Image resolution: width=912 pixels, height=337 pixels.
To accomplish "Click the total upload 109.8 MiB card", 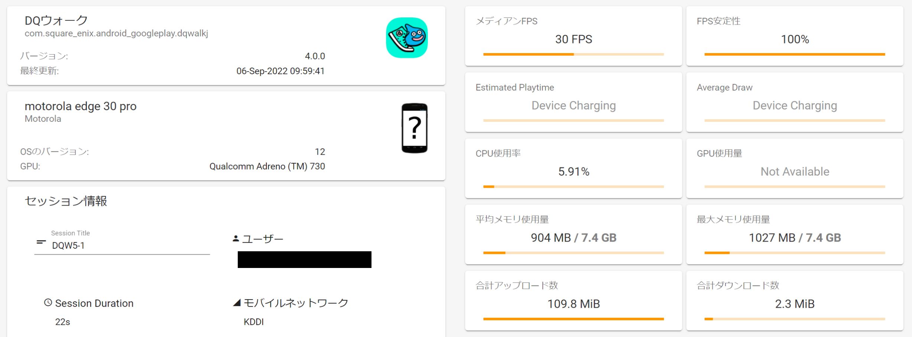I will pyautogui.click(x=573, y=301).
